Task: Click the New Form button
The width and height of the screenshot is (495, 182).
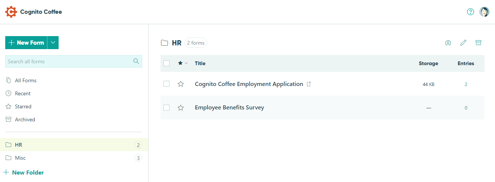Action: pos(26,43)
